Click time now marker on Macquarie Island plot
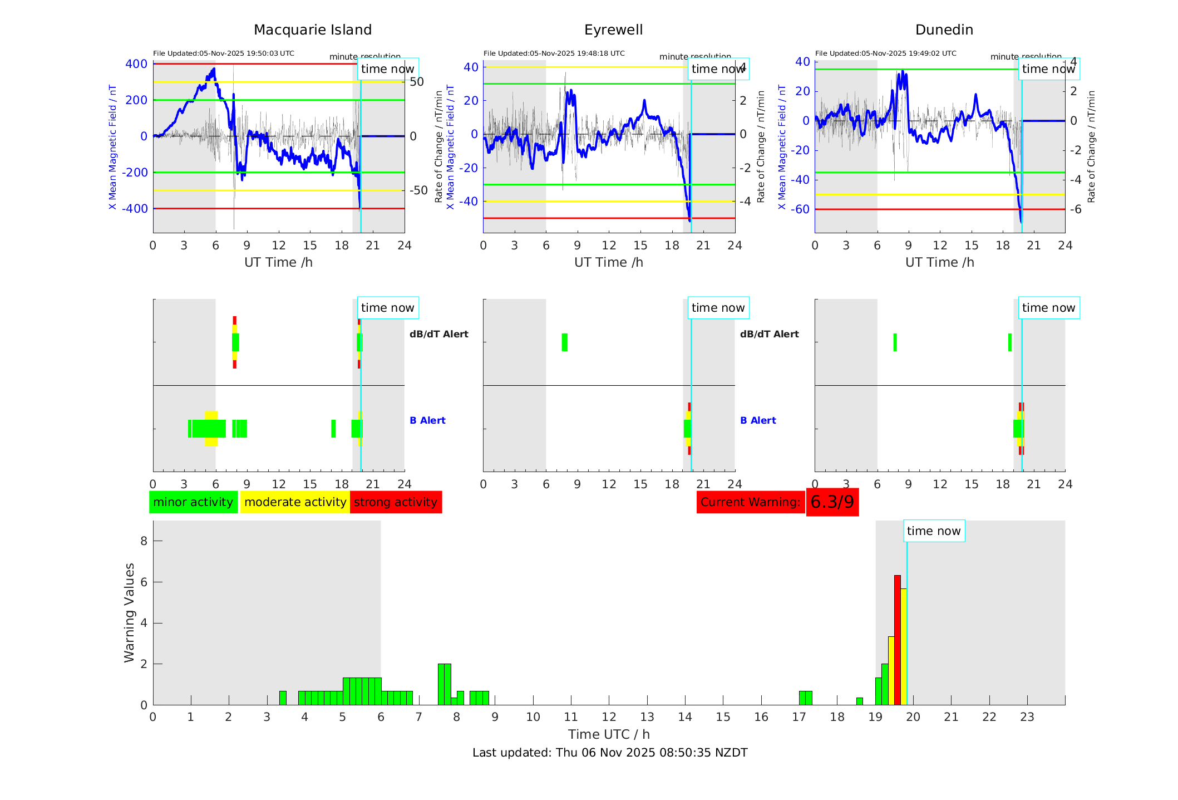The height and width of the screenshot is (800, 1178). pyautogui.click(x=387, y=69)
